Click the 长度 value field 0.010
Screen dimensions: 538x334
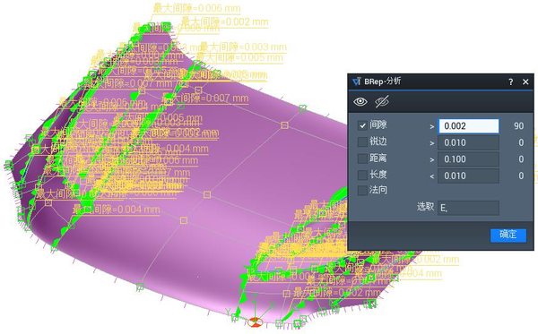pos(468,176)
